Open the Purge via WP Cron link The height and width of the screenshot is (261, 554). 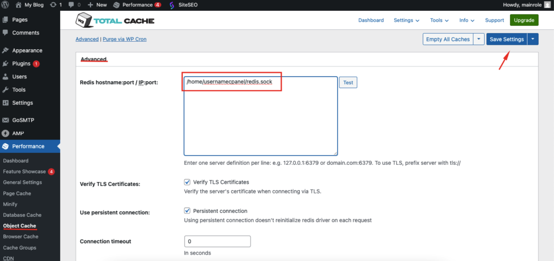124,39
